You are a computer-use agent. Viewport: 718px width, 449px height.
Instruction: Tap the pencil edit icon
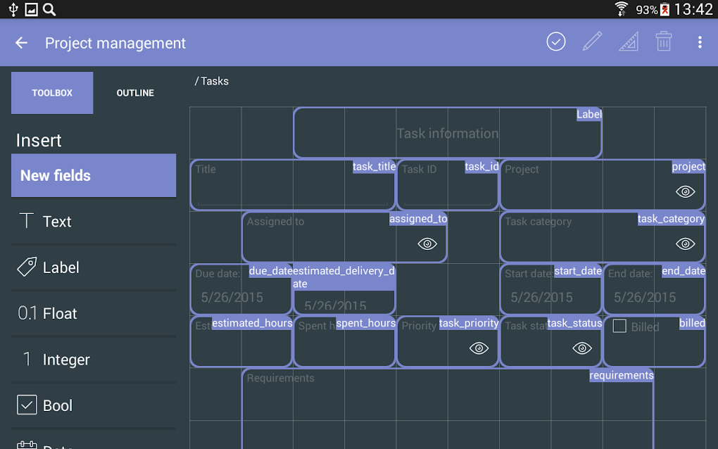pos(593,42)
